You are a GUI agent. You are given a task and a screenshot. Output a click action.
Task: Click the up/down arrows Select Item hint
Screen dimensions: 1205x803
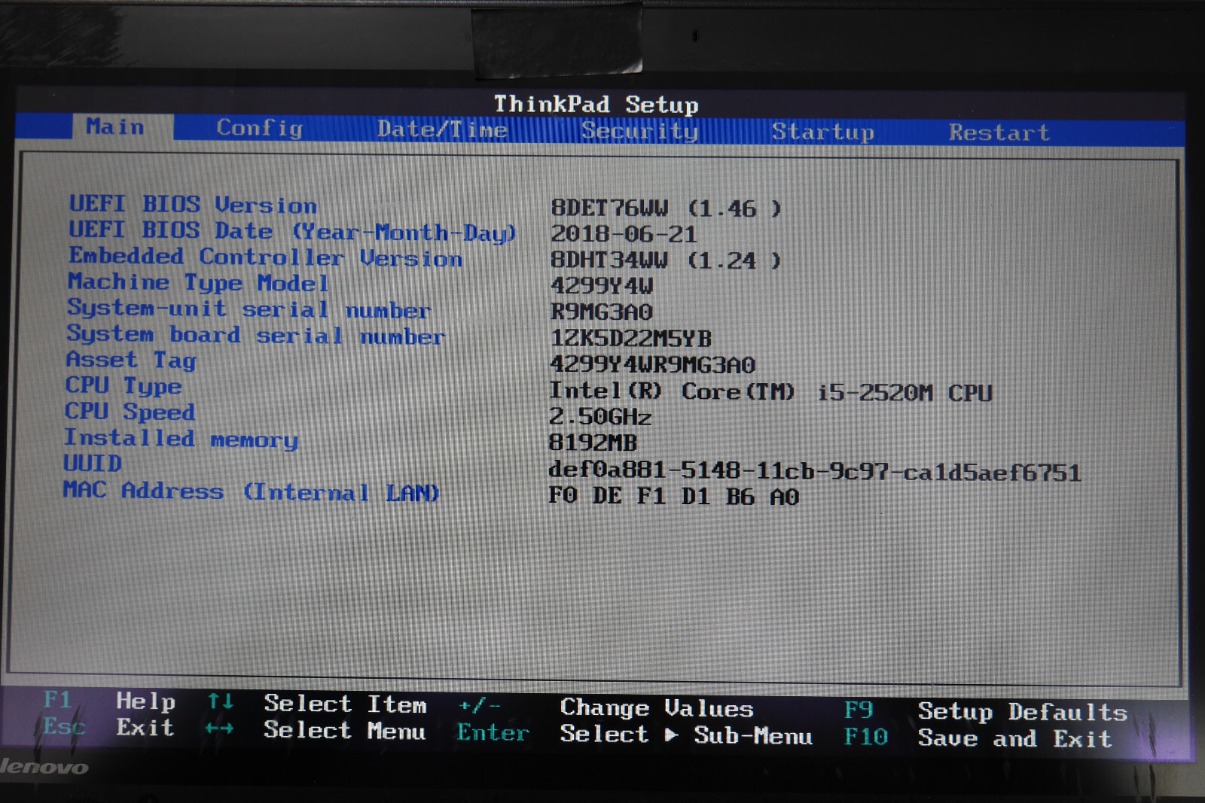click(317, 704)
